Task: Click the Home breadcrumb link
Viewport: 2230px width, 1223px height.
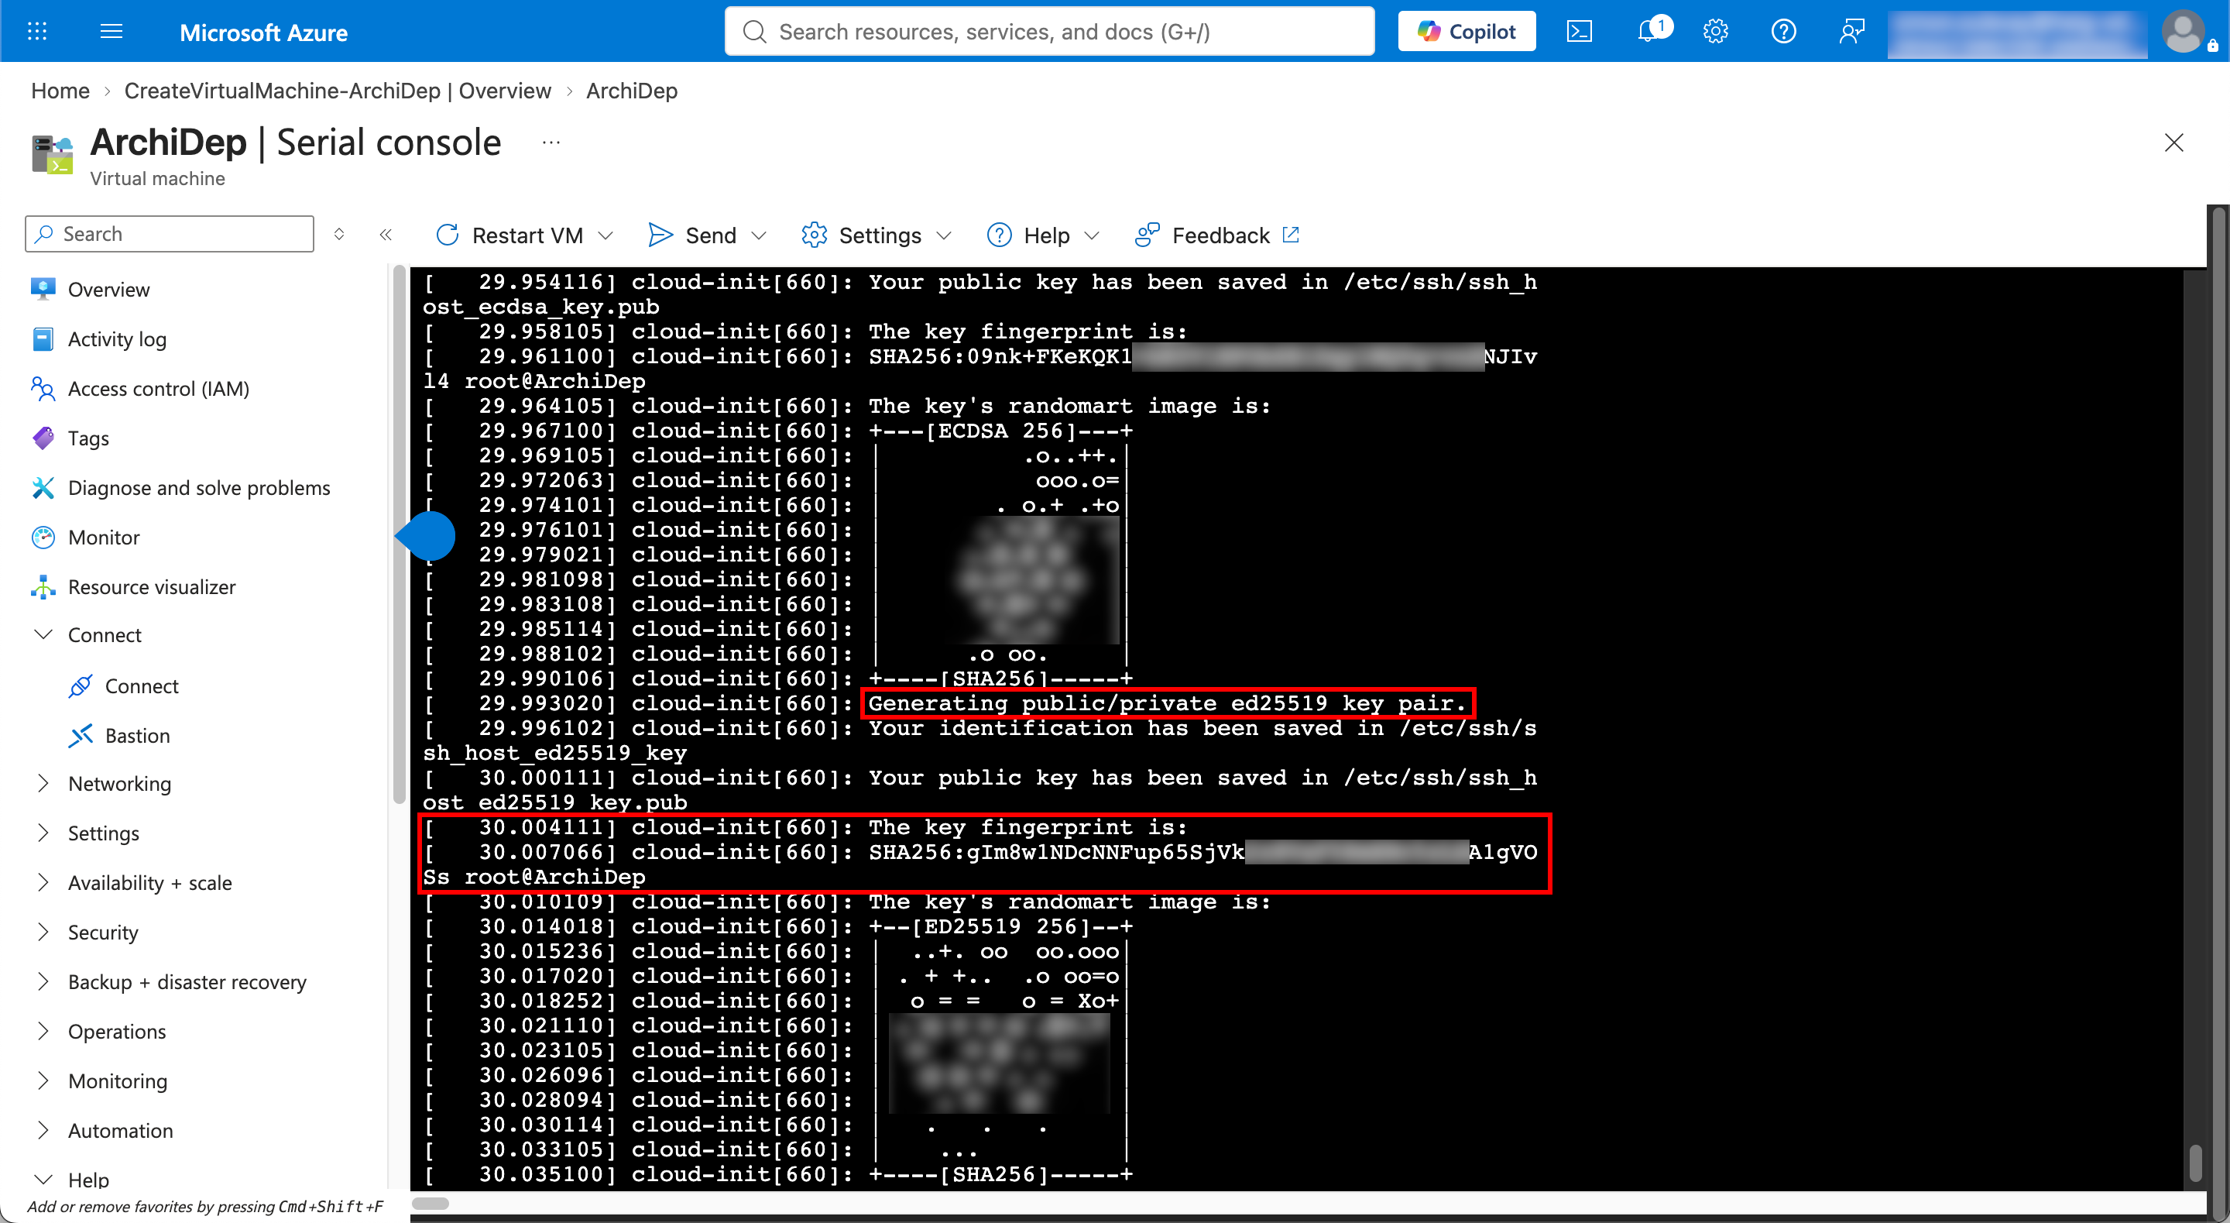Action: pos(60,91)
